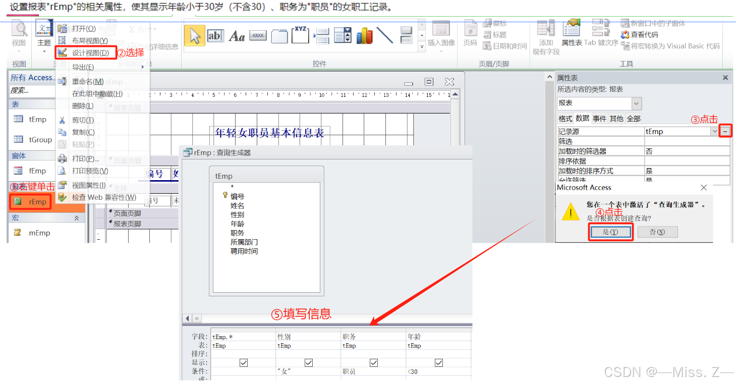Choose 打开(O) from context menu

pos(102,29)
